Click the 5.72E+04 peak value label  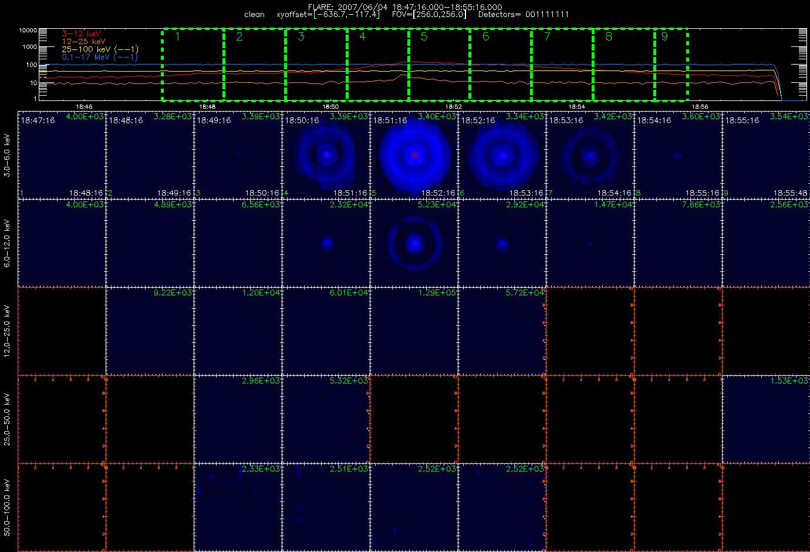tap(525, 293)
